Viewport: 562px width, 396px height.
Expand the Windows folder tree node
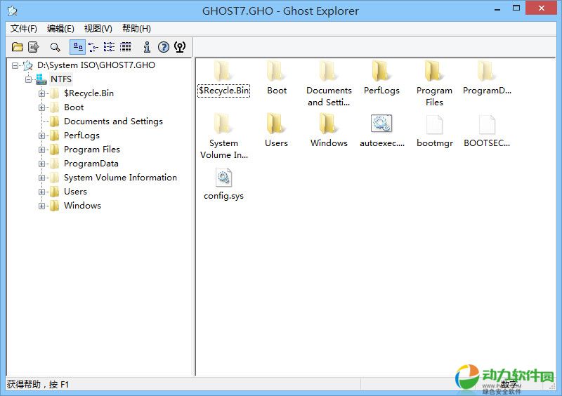tap(42, 206)
